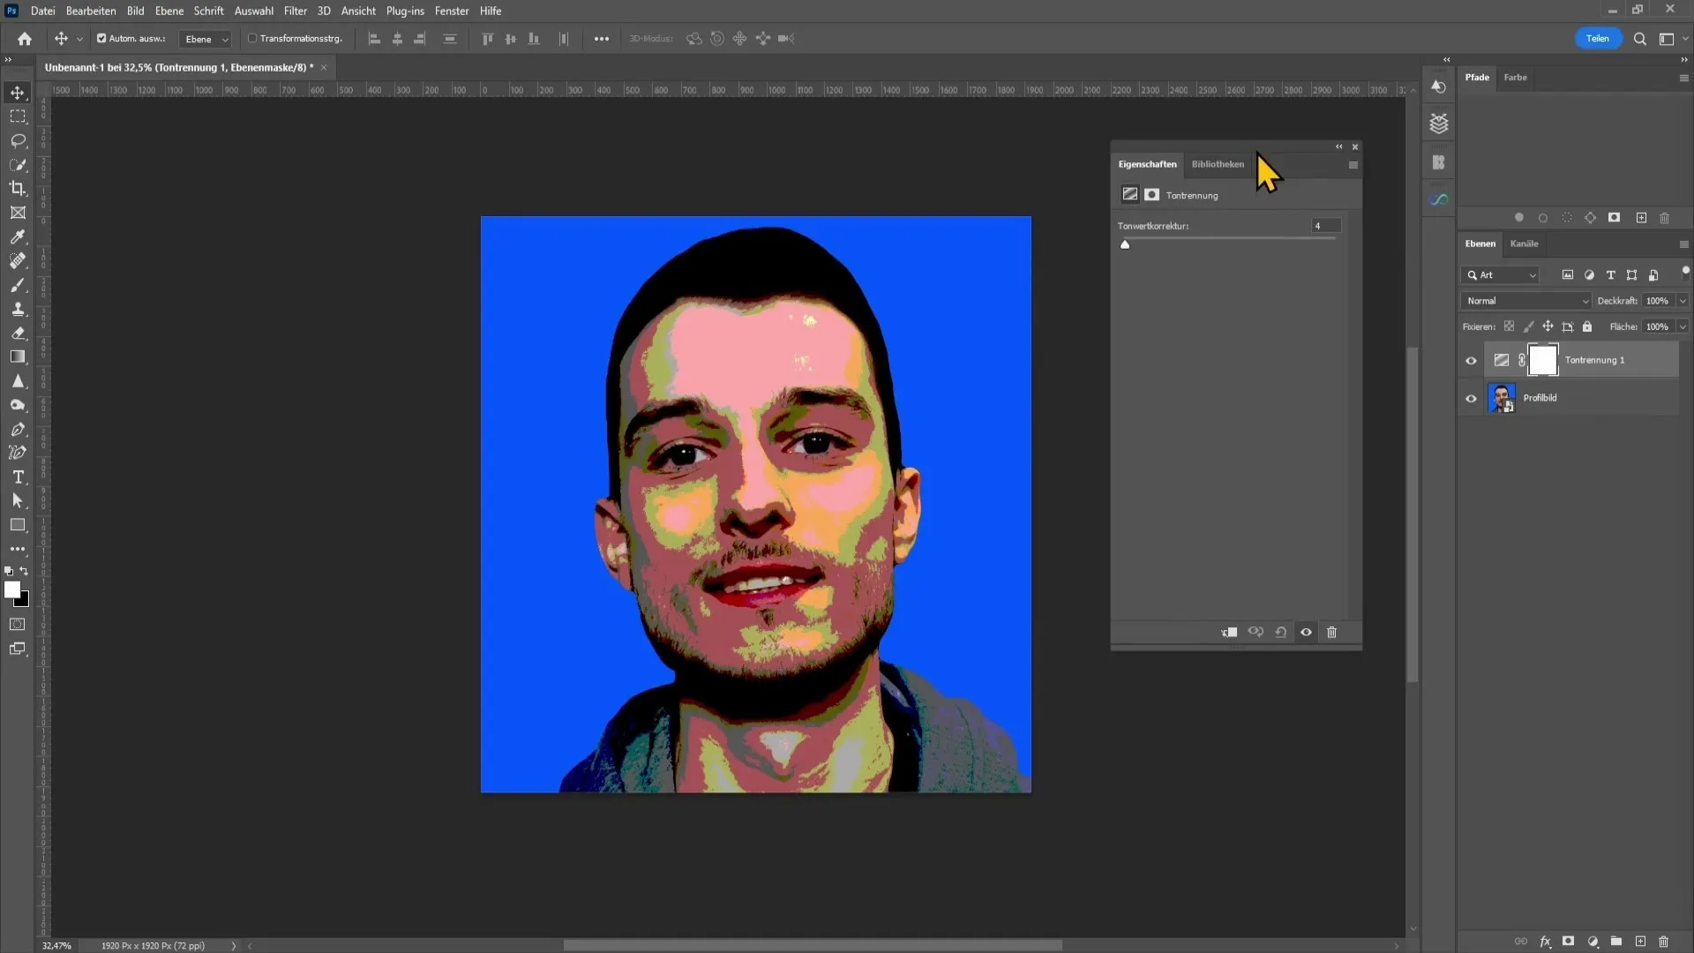Open the Fläche fill dropdown arrow
1694x953 pixels.
coord(1683,326)
